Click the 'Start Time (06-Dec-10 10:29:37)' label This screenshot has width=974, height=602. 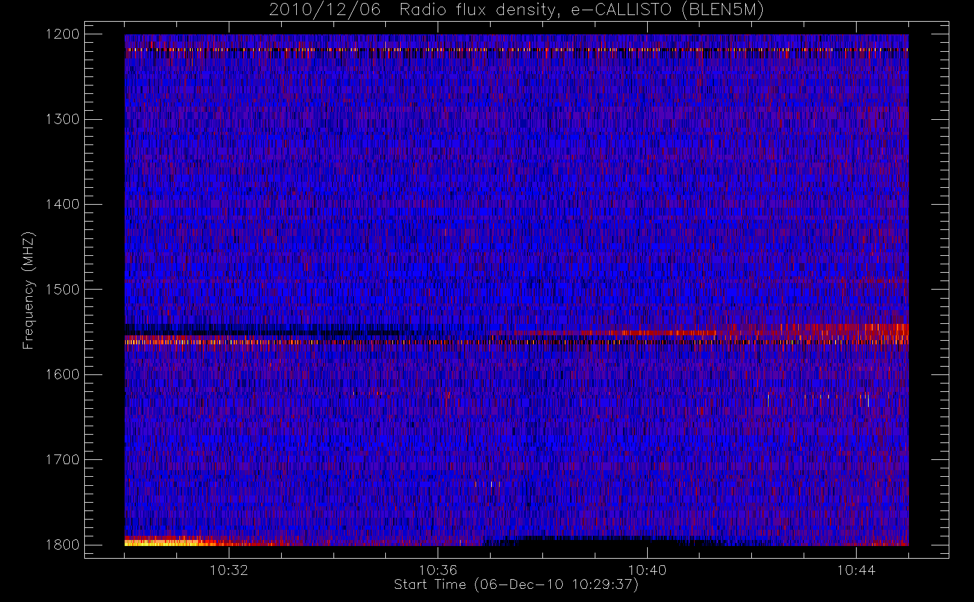tap(516, 585)
